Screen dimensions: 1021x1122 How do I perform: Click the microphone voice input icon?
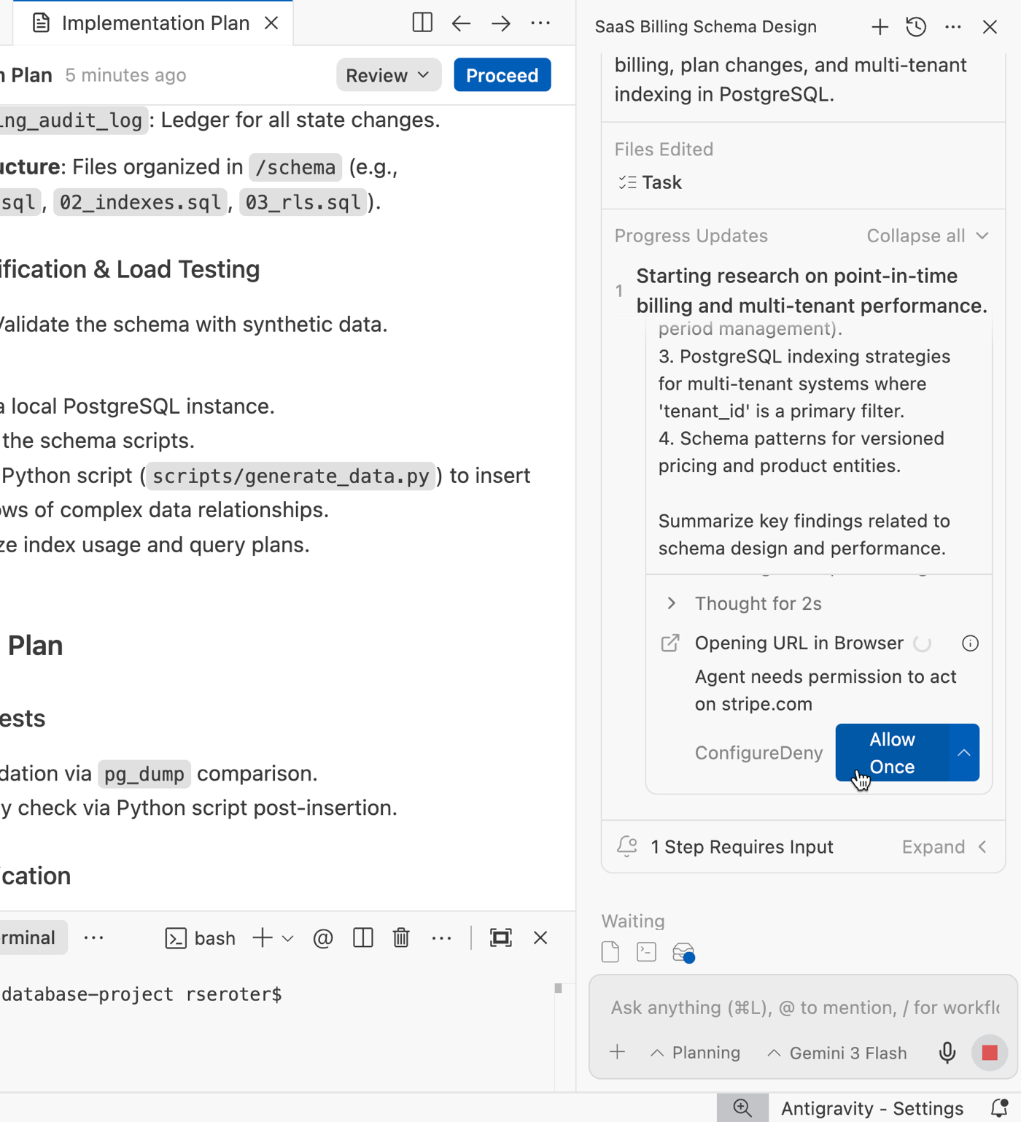click(947, 1053)
